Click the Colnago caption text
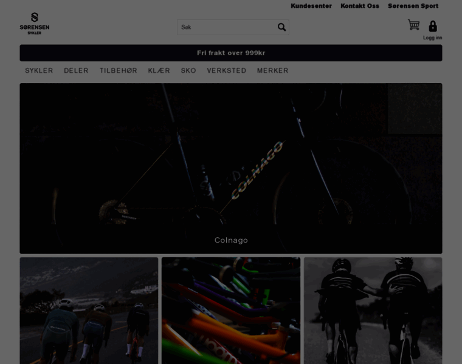Viewport: 462px width, 364px height. (x=231, y=240)
